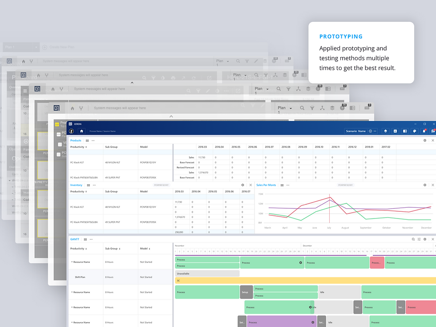
Task: Select the purple Process bar in GANTT
Action: tap(281, 322)
